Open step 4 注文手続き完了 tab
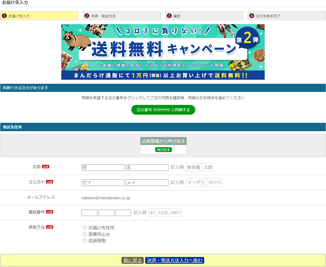Viewport: 326px width, 267px height. [x=286, y=16]
